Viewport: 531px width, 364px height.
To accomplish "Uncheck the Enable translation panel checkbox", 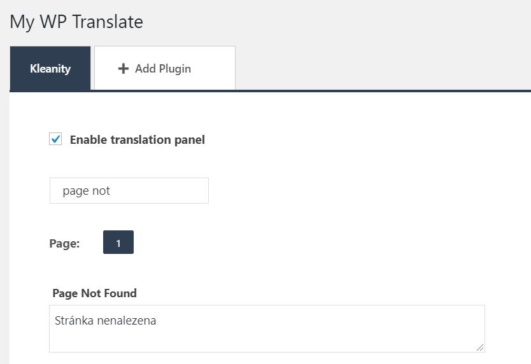I will pos(56,139).
